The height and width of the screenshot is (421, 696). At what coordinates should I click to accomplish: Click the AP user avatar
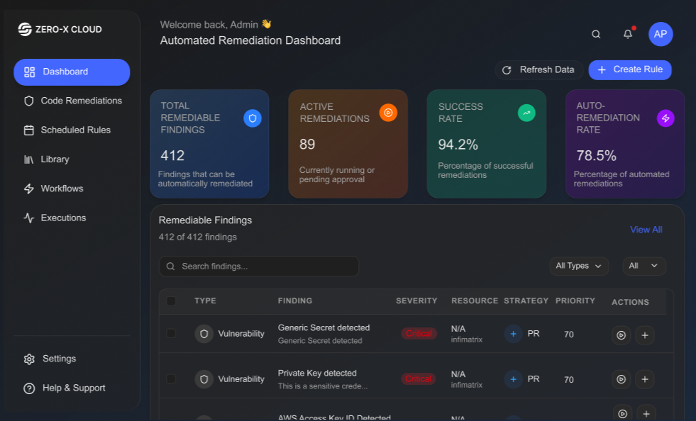[x=661, y=34]
